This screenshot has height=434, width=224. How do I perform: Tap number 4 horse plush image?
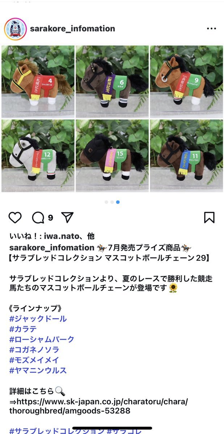38,82
